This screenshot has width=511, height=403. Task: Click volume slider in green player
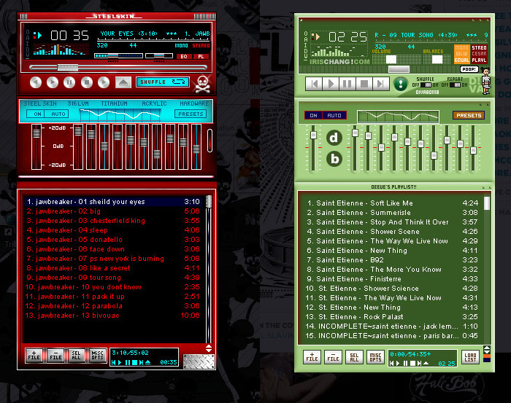coord(396,59)
